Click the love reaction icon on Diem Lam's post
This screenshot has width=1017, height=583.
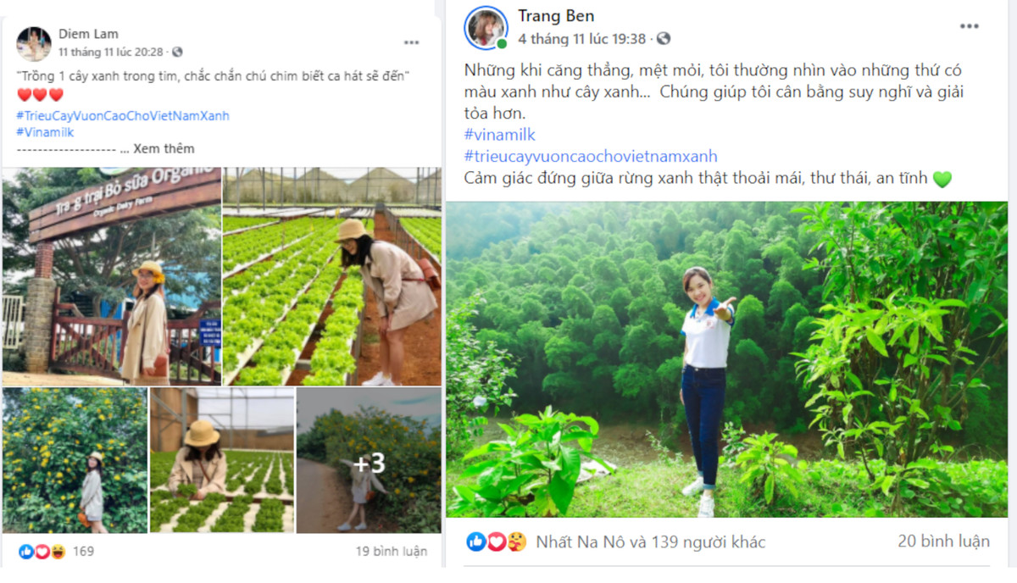(42, 552)
